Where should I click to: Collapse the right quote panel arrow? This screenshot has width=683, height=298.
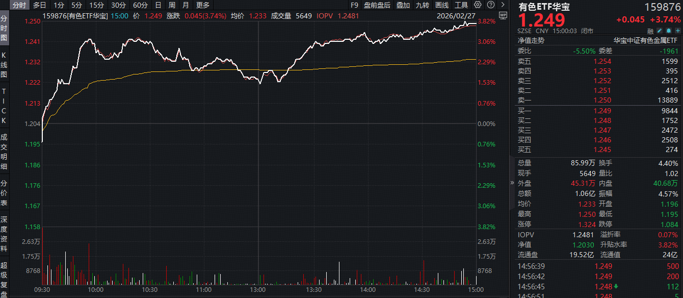[x=511, y=183]
